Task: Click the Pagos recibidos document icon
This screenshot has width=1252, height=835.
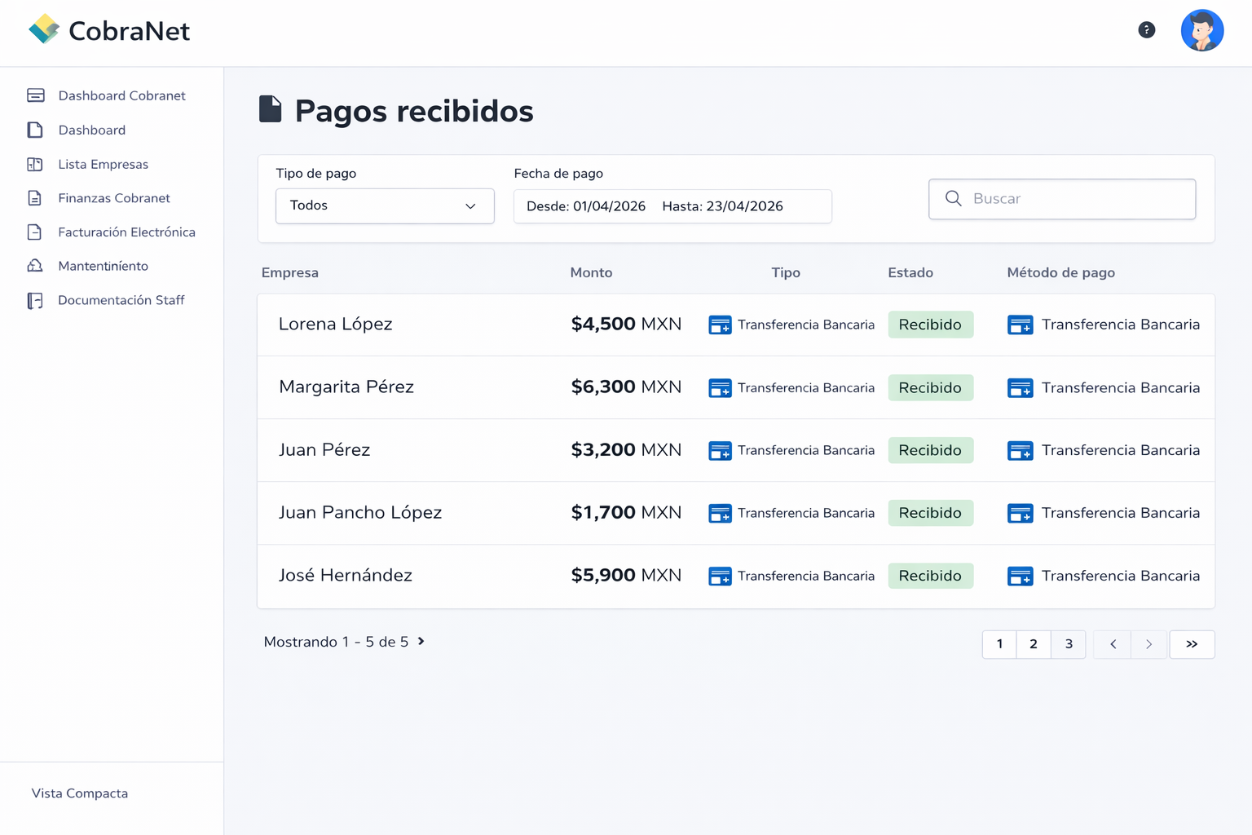Action: [270, 109]
